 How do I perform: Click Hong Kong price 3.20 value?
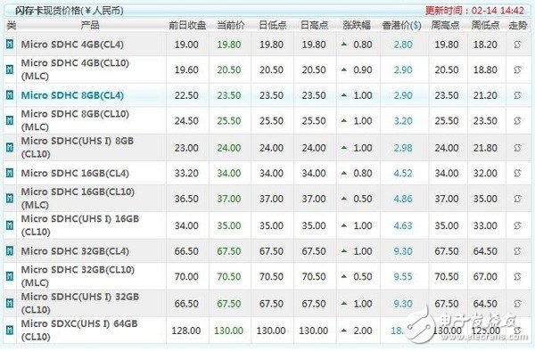click(x=403, y=121)
